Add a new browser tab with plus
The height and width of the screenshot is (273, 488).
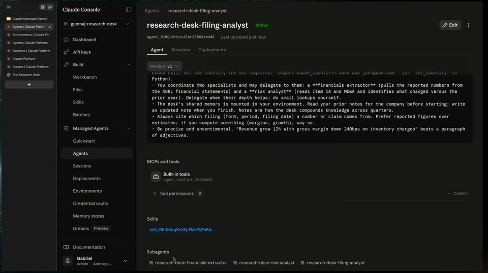29,84
